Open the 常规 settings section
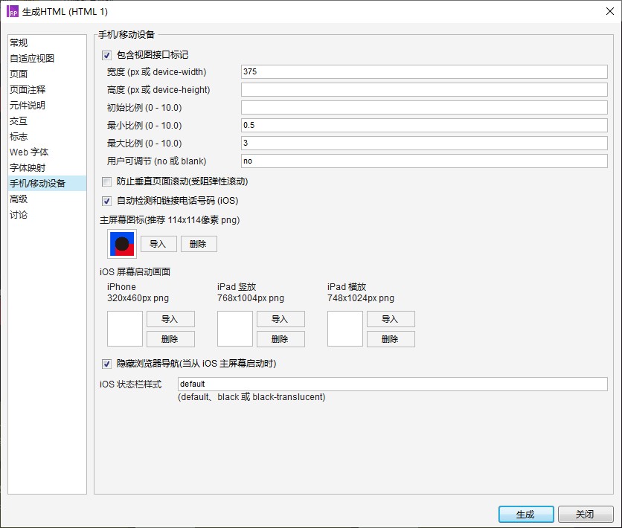 coord(47,43)
